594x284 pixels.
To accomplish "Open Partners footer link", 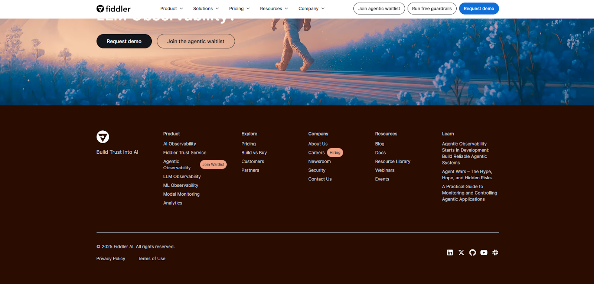I will [250, 170].
